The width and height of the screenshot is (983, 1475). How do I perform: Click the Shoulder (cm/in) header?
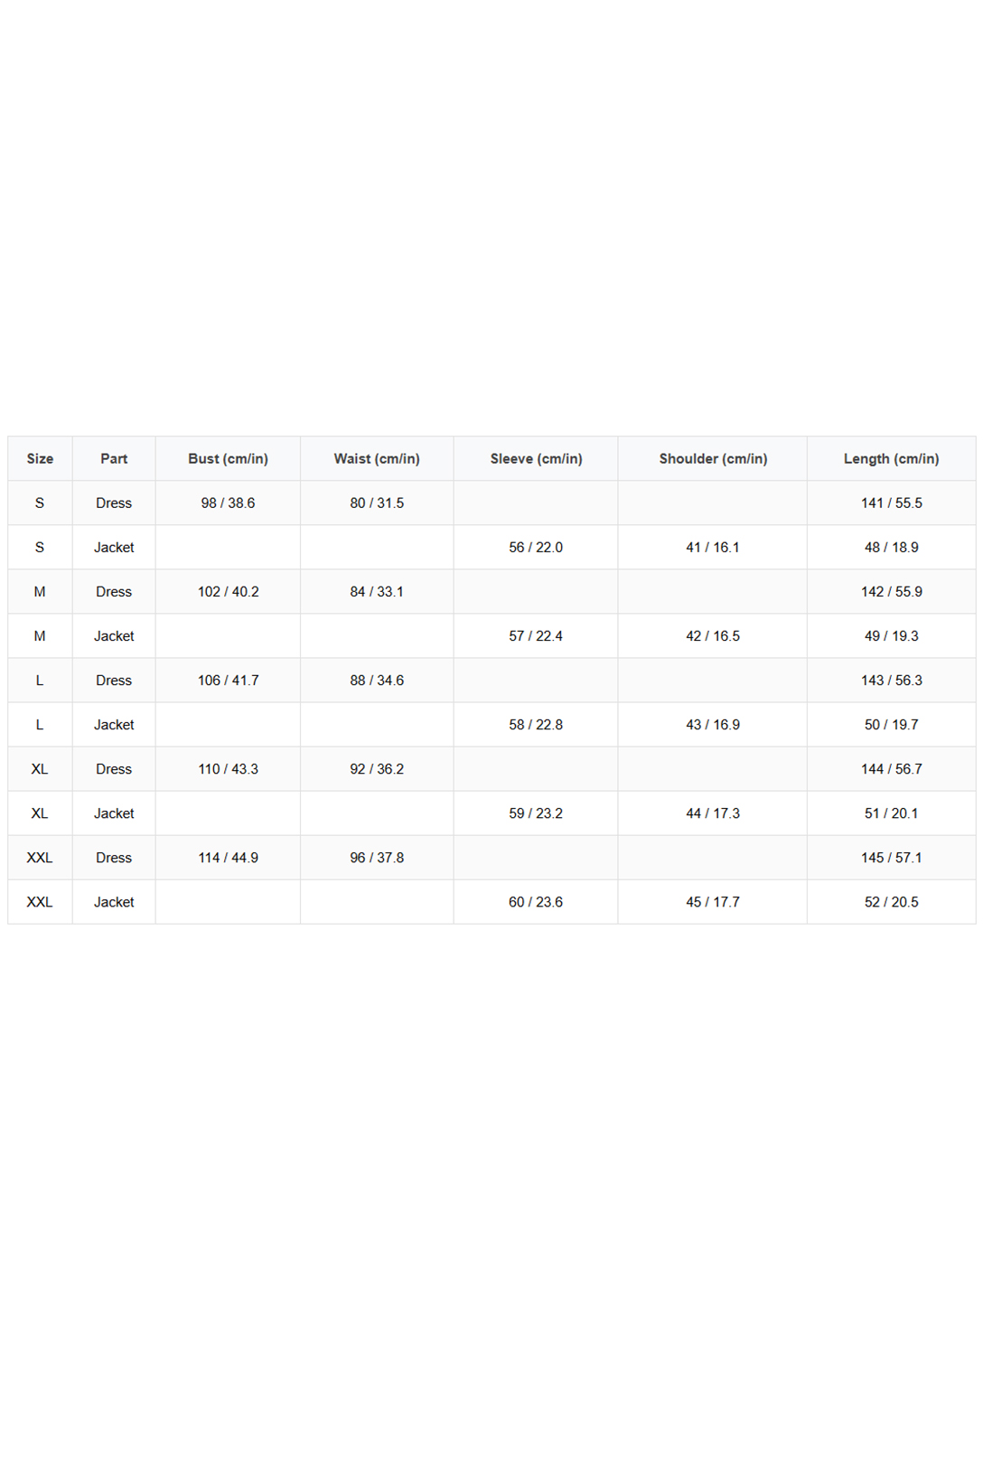tap(713, 458)
